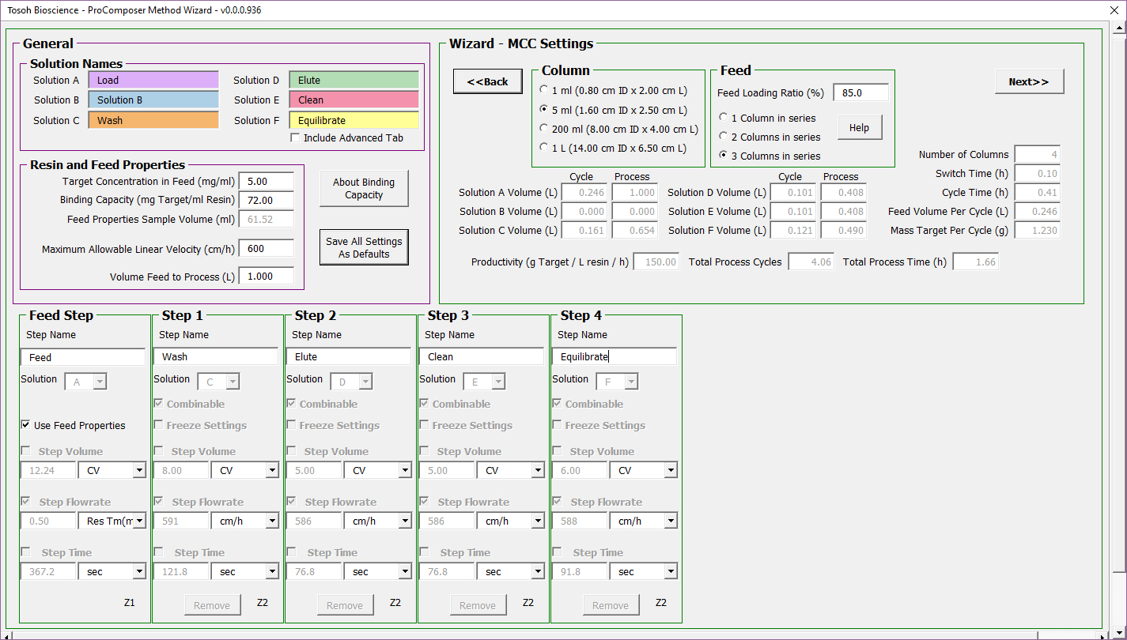The height and width of the screenshot is (640, 1127).
Task: Click Solution A purple Load field
Action: point(153,80)
